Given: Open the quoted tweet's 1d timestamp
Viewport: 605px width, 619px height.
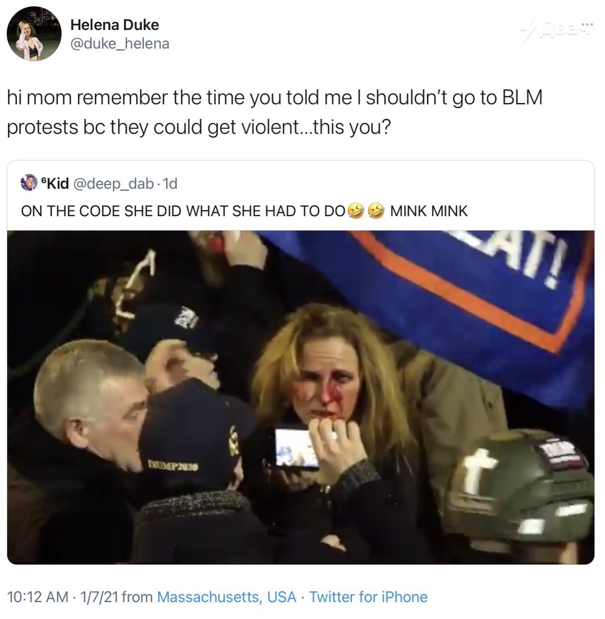Looking at the screenshot, I should click(170, 184).
